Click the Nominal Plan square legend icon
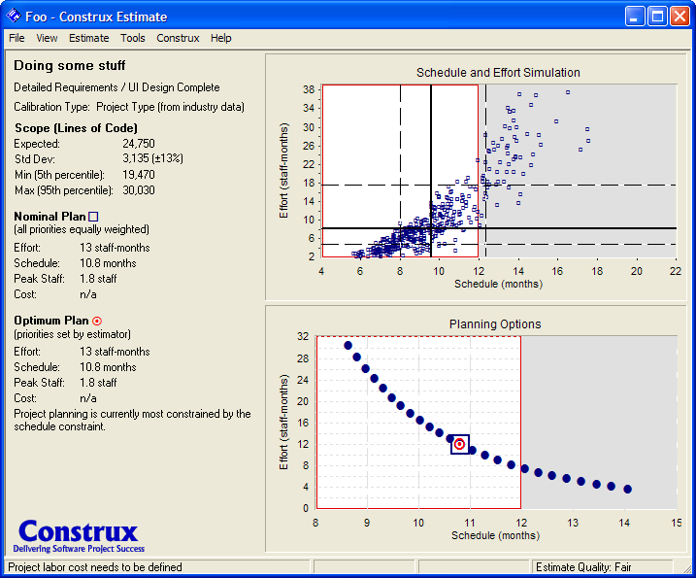This screenshot has width=696, height=578. coord(93,217)
